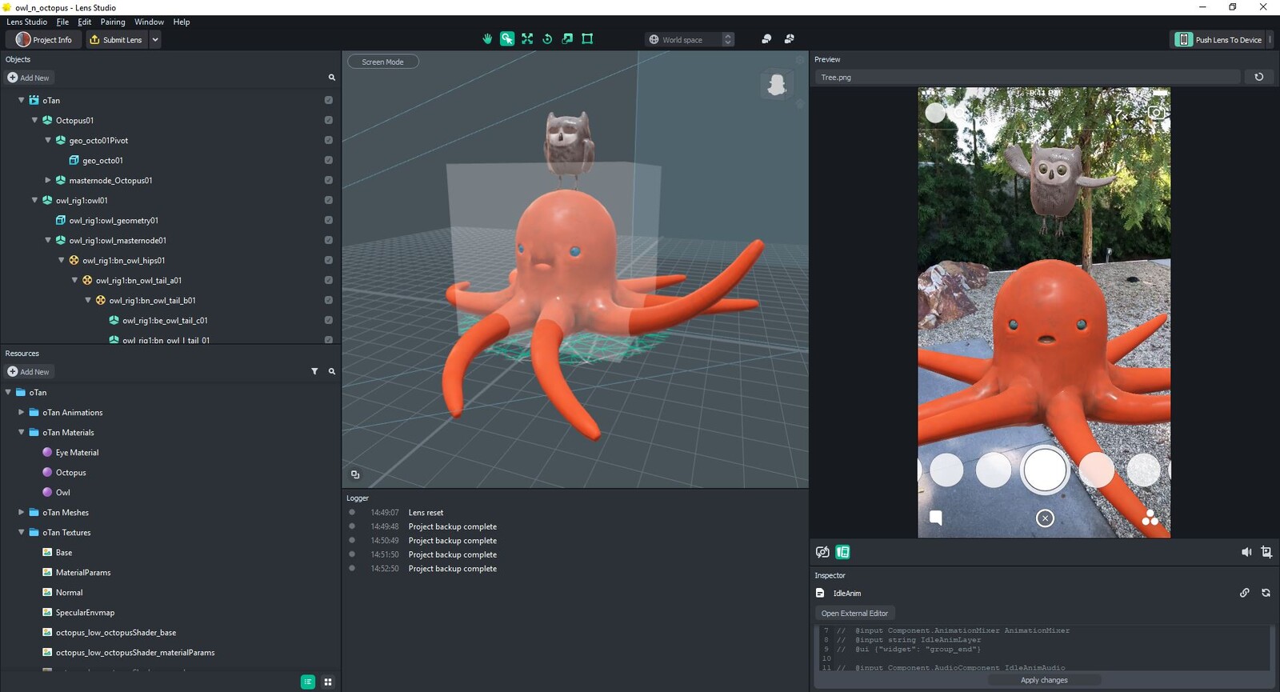The image size is (1280, 692).
Task: Refresh the Preview panel
Action: 1259,77
